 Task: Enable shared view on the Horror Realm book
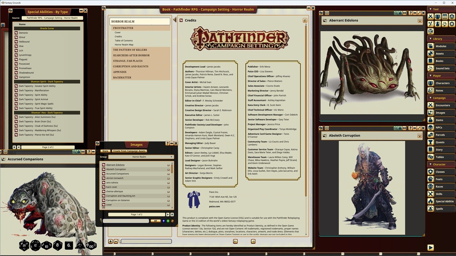point(305,20)
